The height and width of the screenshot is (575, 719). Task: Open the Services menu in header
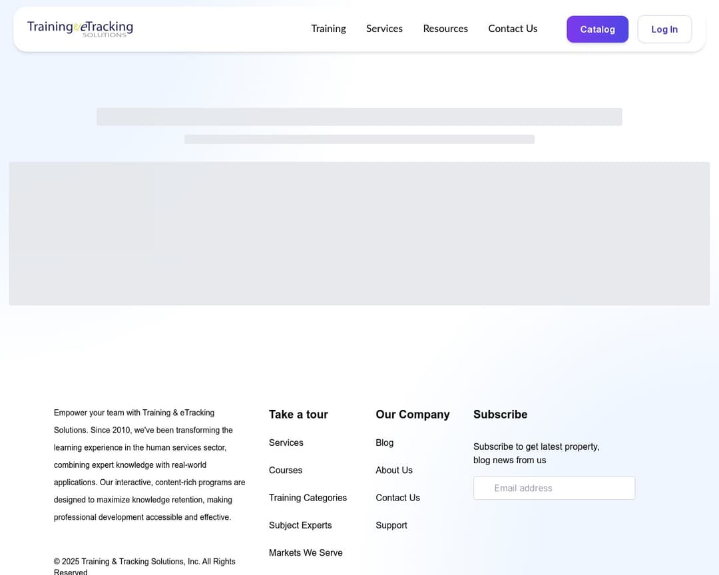(384, 29)
